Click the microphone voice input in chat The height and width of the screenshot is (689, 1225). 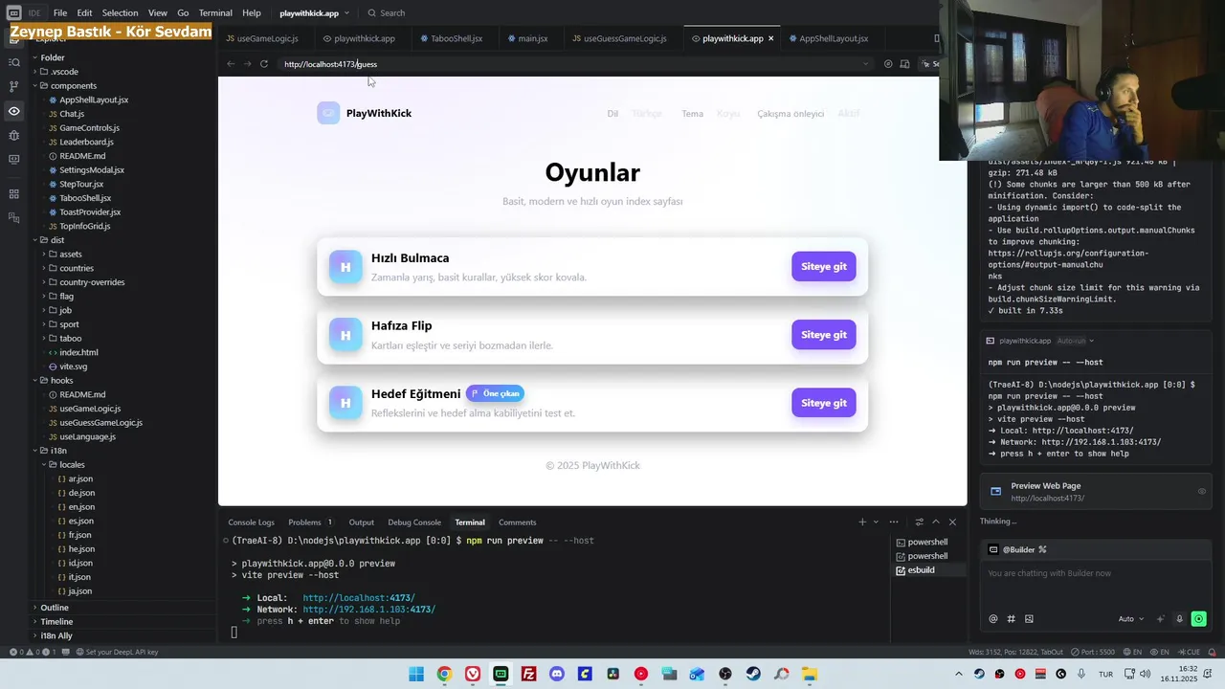click(x=1179, y=619)
